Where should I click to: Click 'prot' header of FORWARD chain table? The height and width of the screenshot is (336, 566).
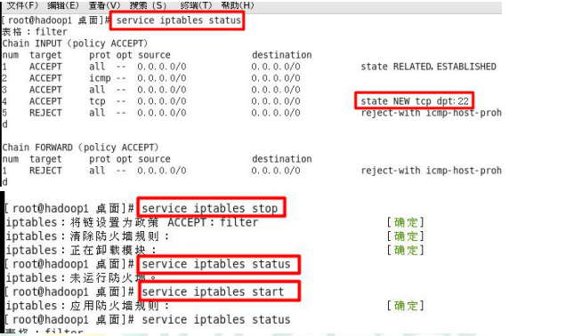[100, 159]
